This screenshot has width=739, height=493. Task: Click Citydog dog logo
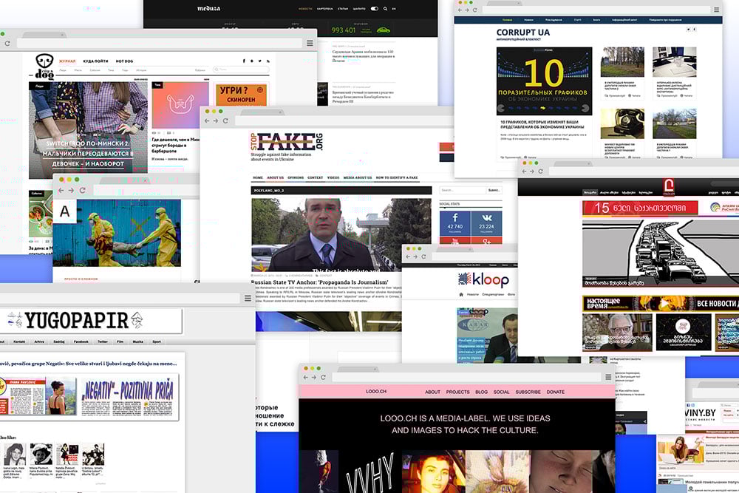coord(44,67)
